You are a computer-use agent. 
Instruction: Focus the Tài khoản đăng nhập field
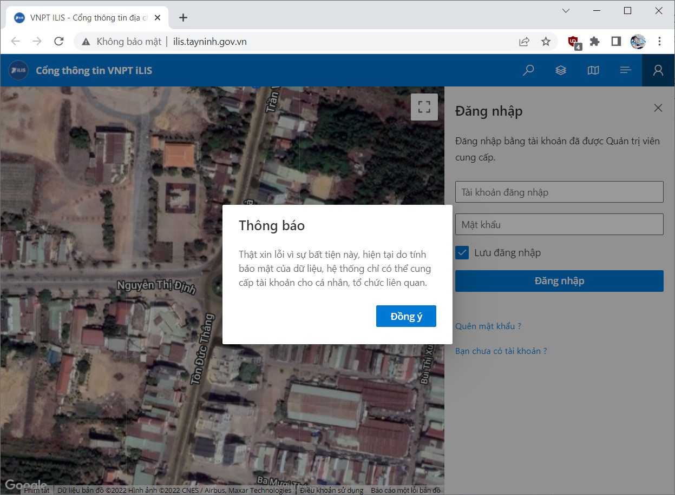[x=559, y=192]
